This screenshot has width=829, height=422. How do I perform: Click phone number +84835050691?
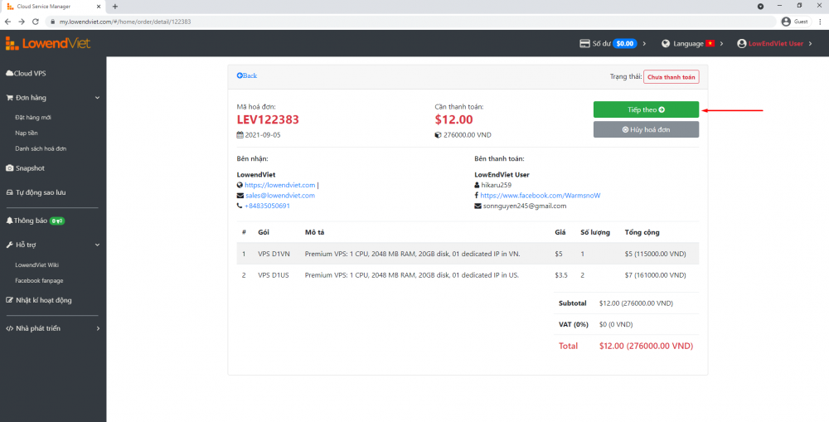coord(267,206)
